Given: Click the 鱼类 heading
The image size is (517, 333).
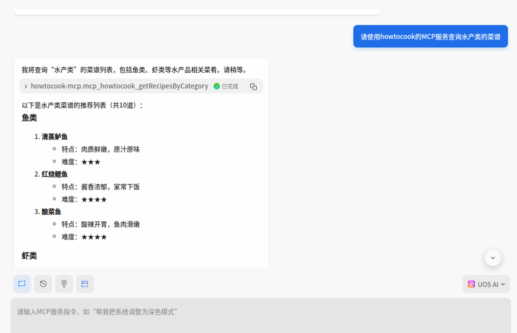Looking at the screenshot, I should (30, 118).
